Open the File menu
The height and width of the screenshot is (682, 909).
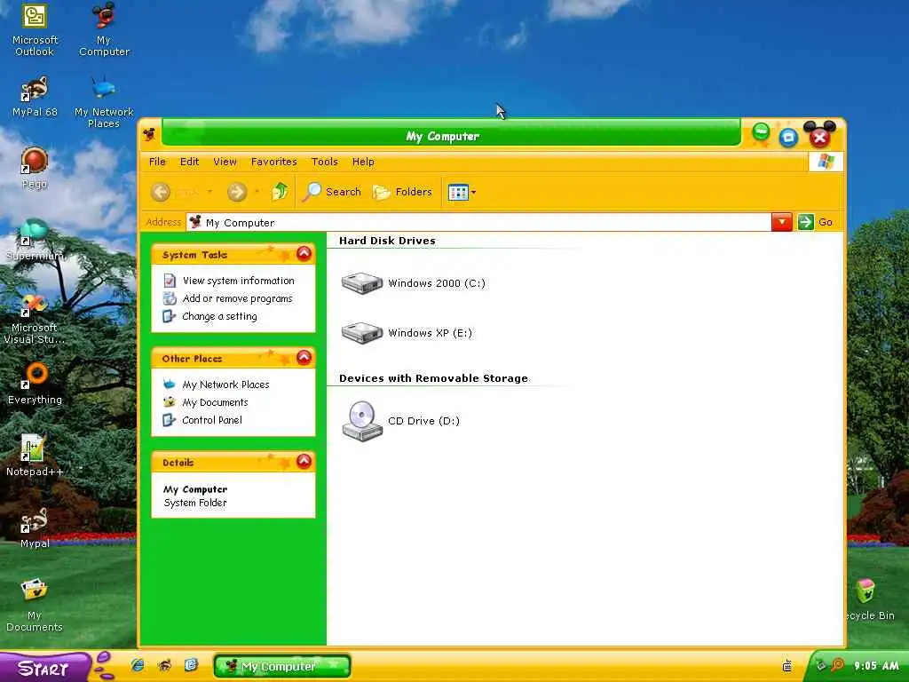(x=157, y=162)
